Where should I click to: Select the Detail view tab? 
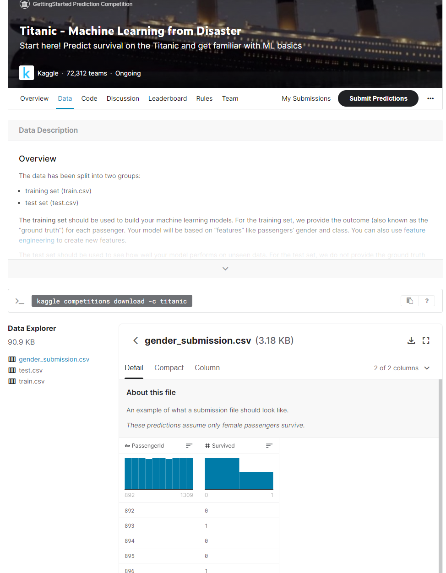point(134,368)
